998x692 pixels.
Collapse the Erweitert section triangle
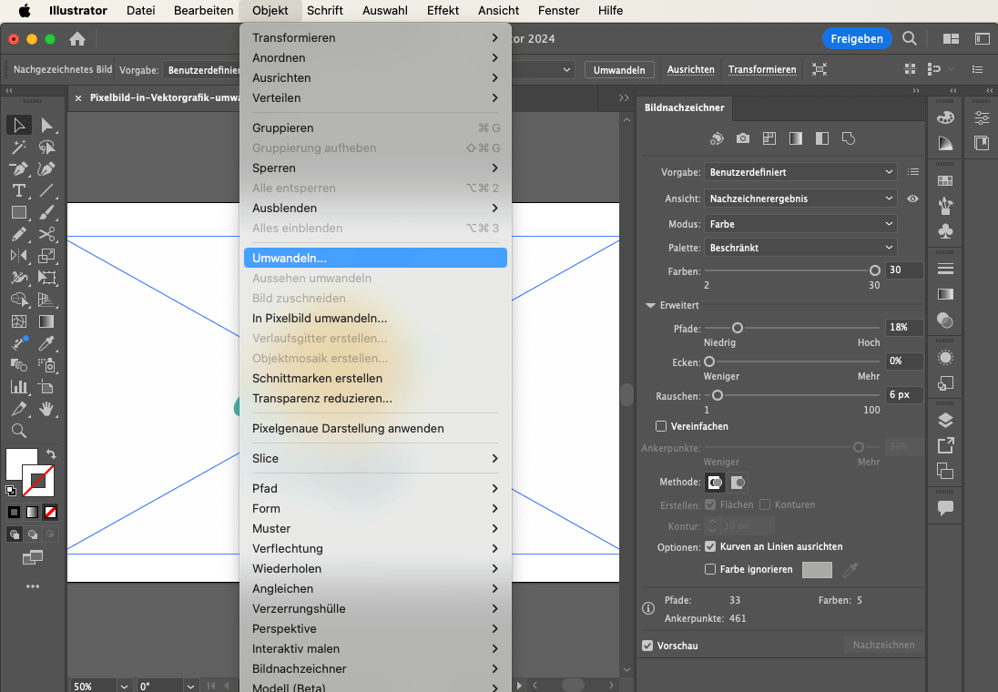(650, 306)
